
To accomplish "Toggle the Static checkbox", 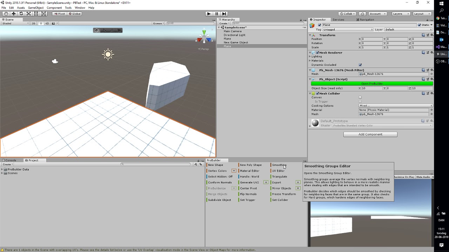I will point(419,25).
